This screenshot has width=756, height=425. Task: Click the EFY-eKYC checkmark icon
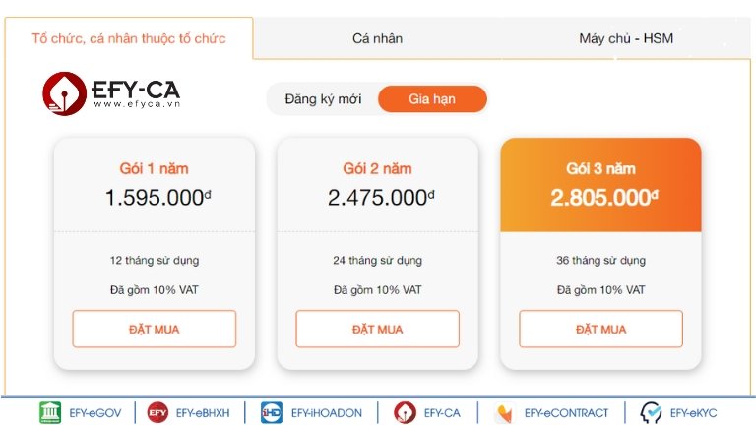point(651,412)
